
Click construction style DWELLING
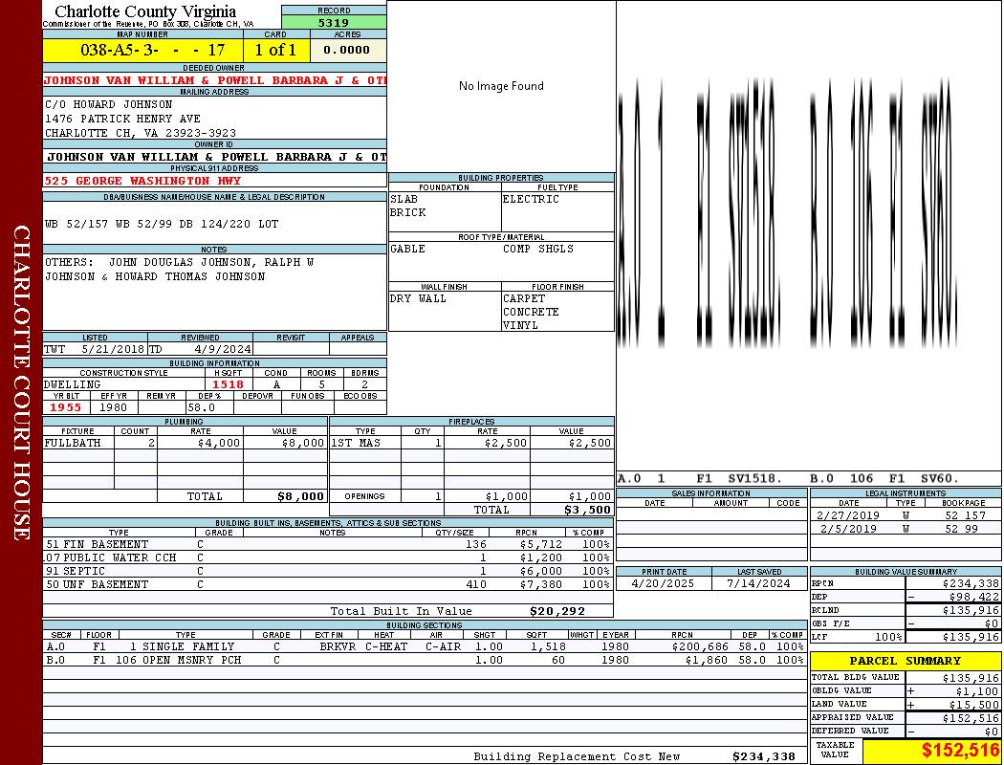click(x=73, y=384)
